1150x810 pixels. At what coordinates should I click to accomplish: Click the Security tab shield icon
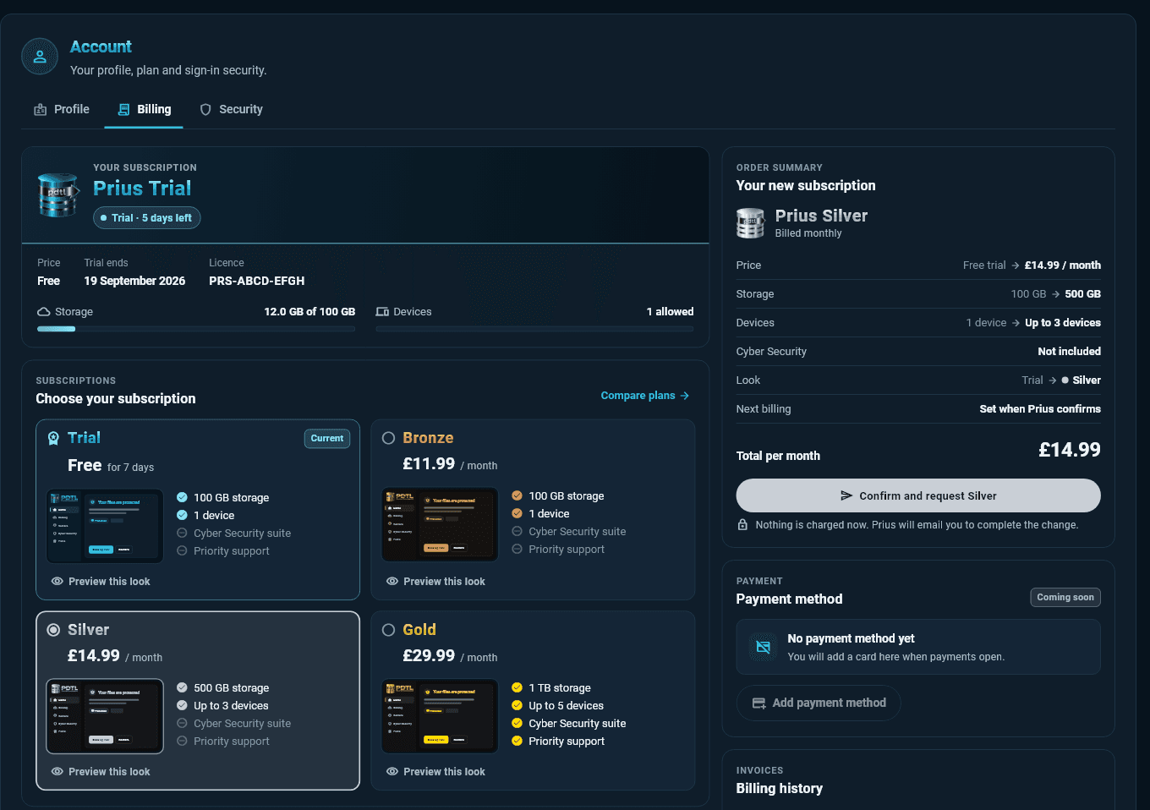[x=205, y=110]
